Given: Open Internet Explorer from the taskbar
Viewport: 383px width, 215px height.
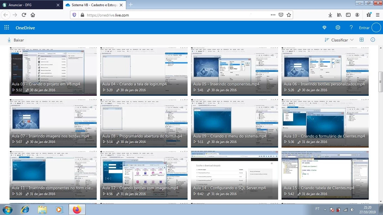Looking at the screenshot, I should [x=25, y=209].
